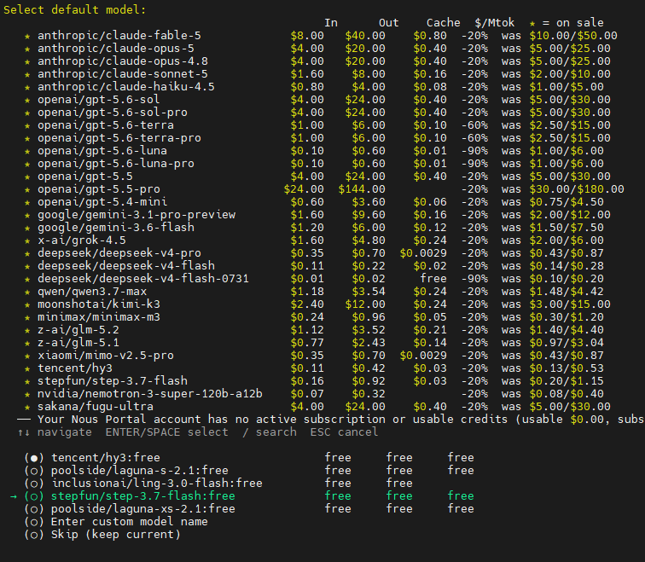645x562 pixels.
Task: Click the Select default model heading
Action: (74, 10)
